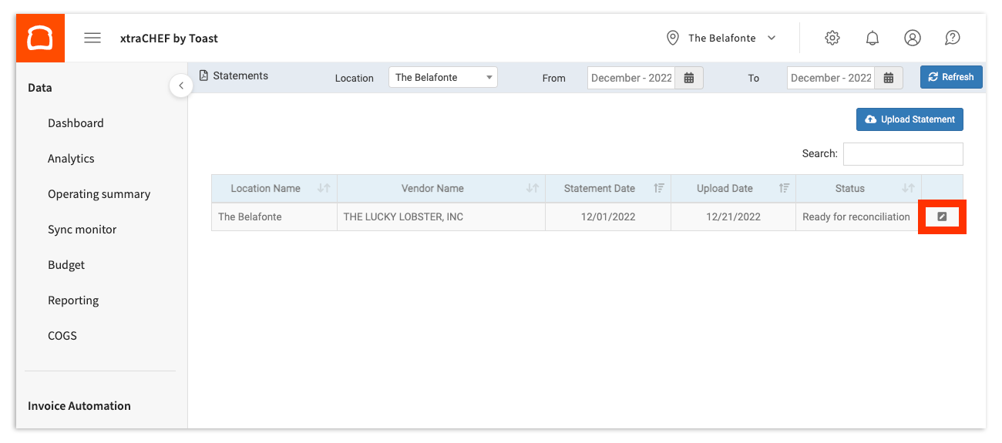
Task: Open the To date calendar picker
Action: point(889,78)
